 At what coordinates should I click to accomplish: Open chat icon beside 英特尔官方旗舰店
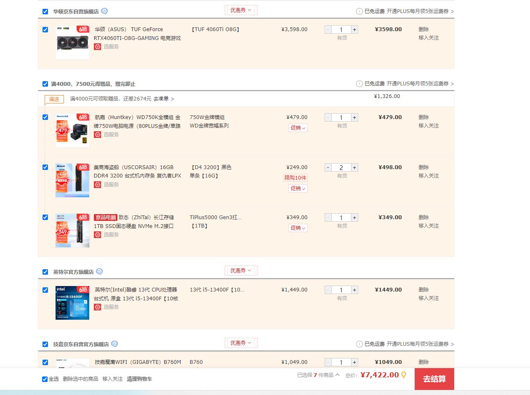tap(99, 272)
